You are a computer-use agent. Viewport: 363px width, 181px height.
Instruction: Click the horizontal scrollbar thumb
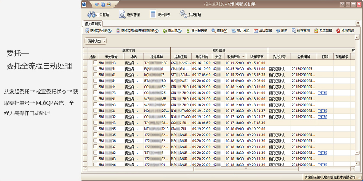coord(246,169)
